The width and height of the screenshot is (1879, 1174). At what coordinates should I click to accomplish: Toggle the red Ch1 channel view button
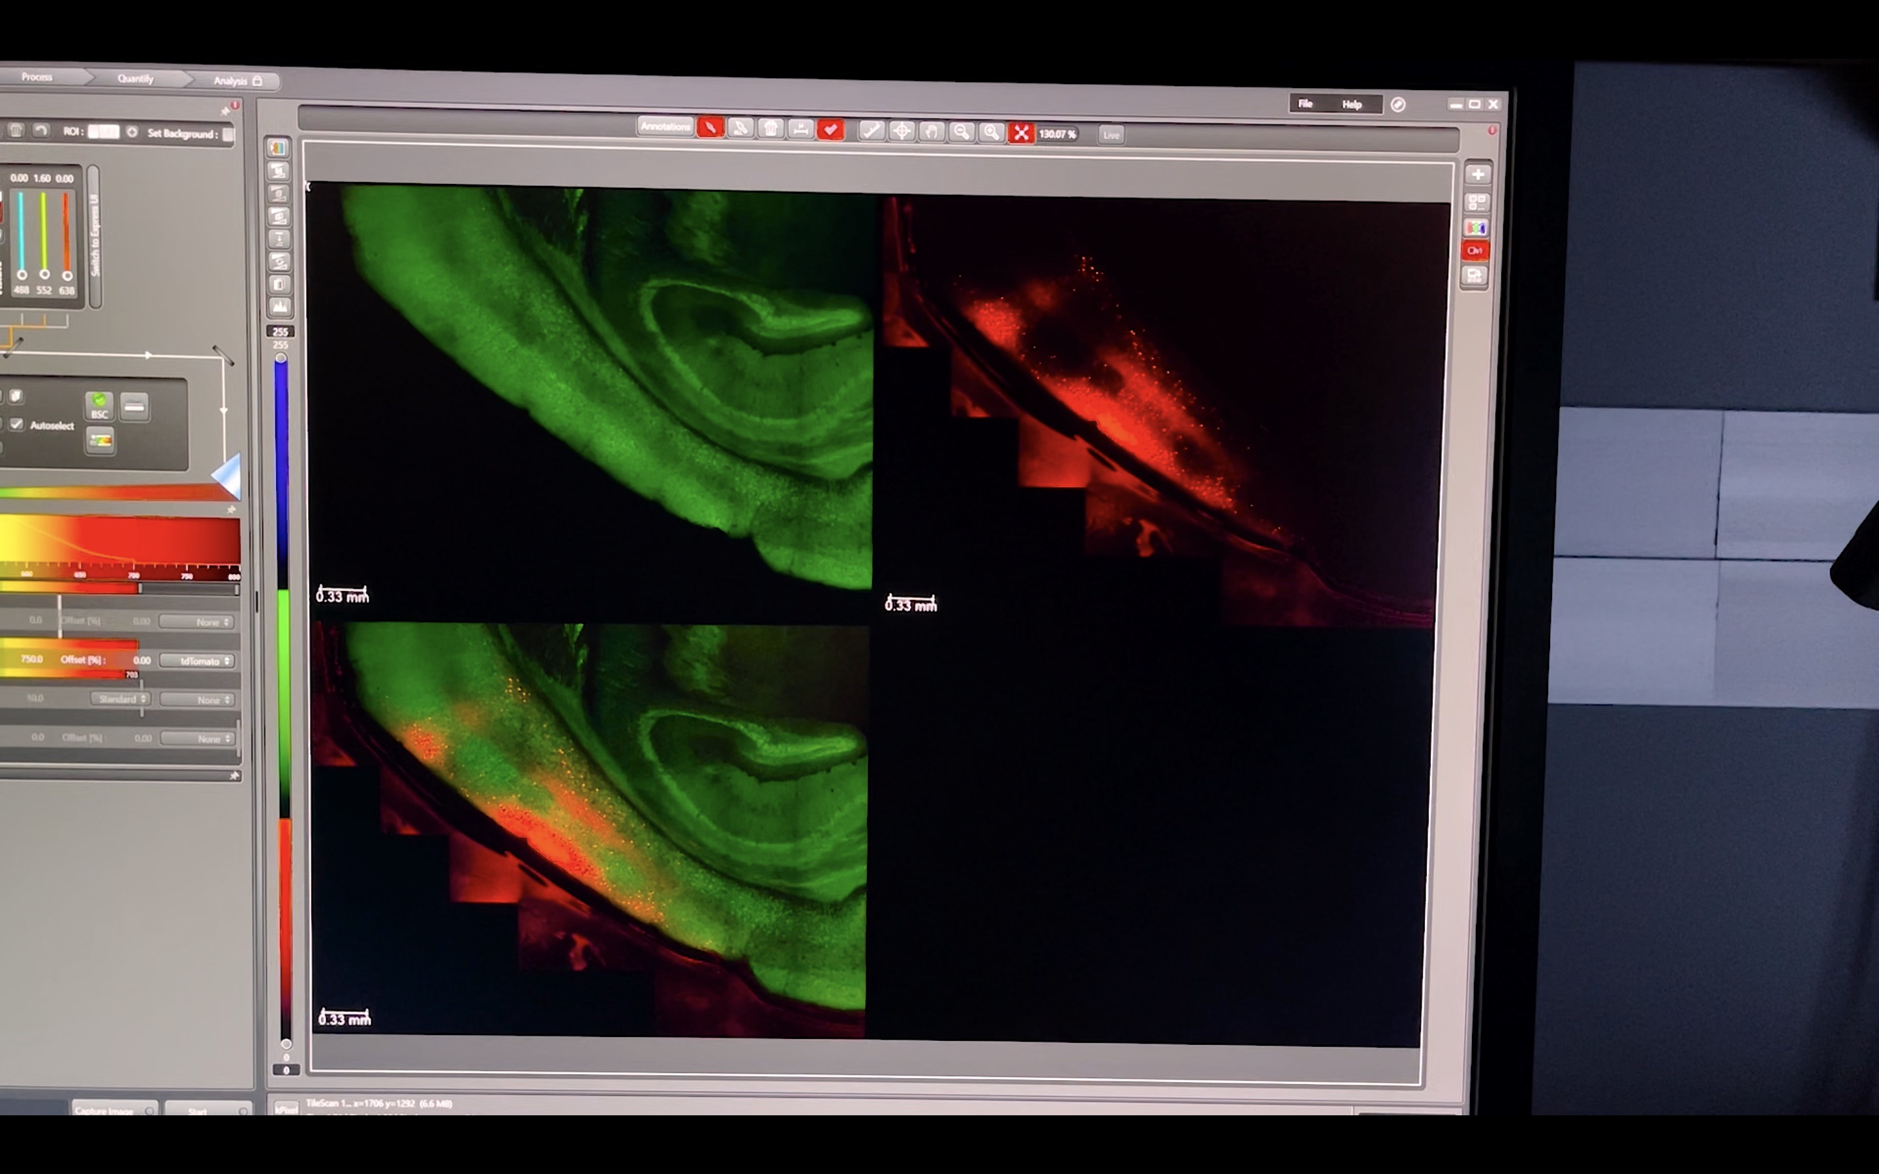click(x=1475, y=250)
